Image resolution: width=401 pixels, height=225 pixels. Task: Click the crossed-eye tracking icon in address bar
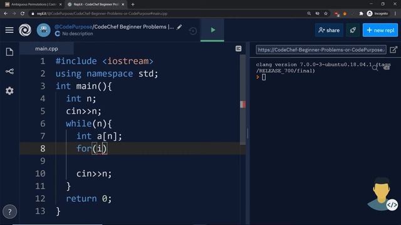(x=318, y=14)
